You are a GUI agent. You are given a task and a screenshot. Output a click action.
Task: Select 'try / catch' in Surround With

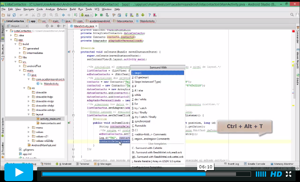pyautogui.click(x=157, y=108)
